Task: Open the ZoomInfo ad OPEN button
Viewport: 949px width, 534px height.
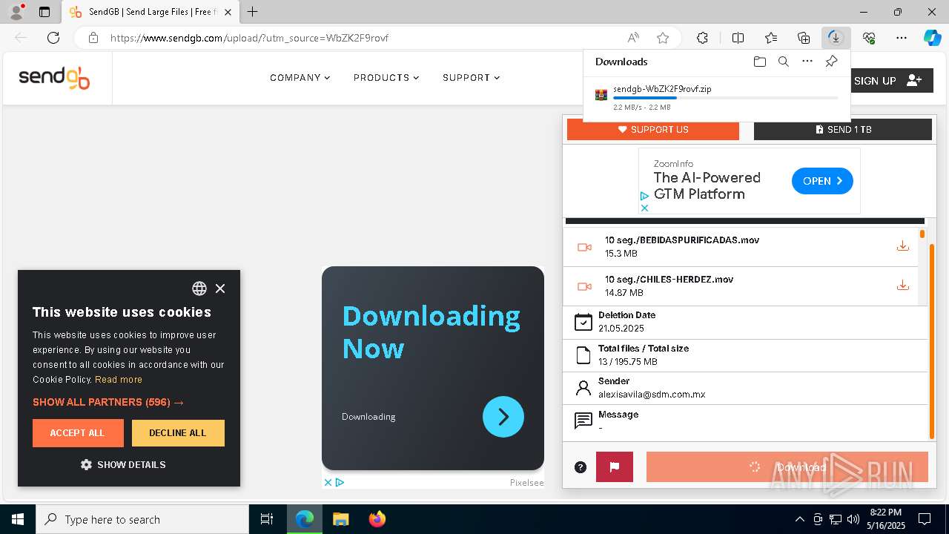Action: [822, 181]
